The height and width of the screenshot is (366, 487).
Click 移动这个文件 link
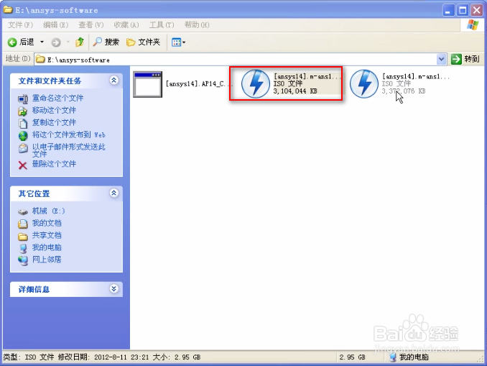click(x=54, y=111)
